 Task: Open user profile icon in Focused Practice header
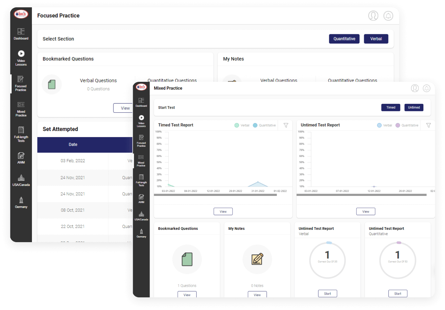pyautogui.click(x=373, y=16)
